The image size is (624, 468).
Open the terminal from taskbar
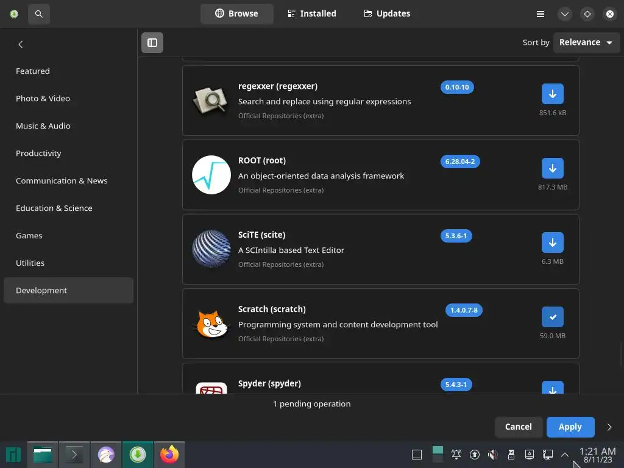pyautogui.click(x=74, y=455)
